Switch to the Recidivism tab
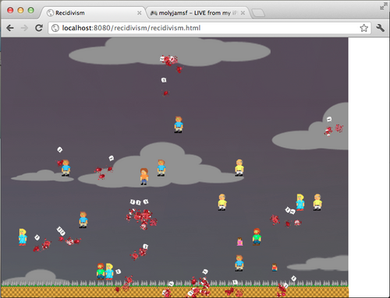 click(69, 12)
